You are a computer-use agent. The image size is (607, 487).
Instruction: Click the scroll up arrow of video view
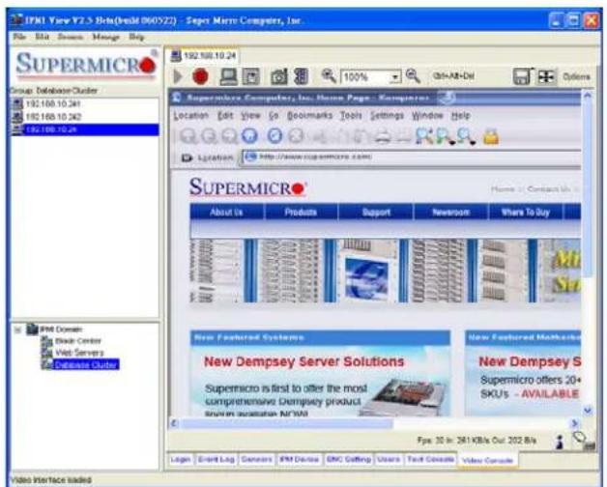point(588,95)
